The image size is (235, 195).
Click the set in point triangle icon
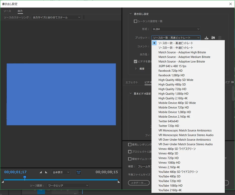point(41,172)
